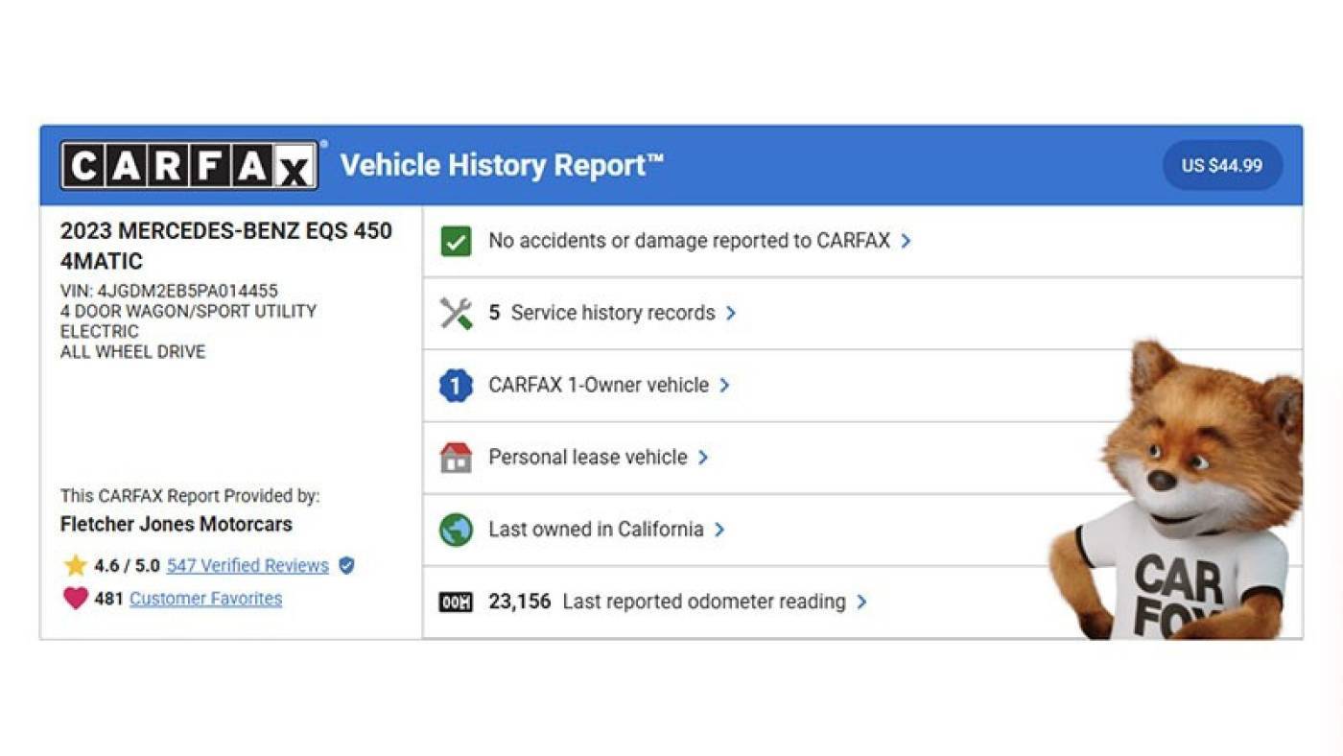Click the CARFAX fox mascot image
Screen dimensions: 1343x756
pyautogui.click(x=1177, y=489)
